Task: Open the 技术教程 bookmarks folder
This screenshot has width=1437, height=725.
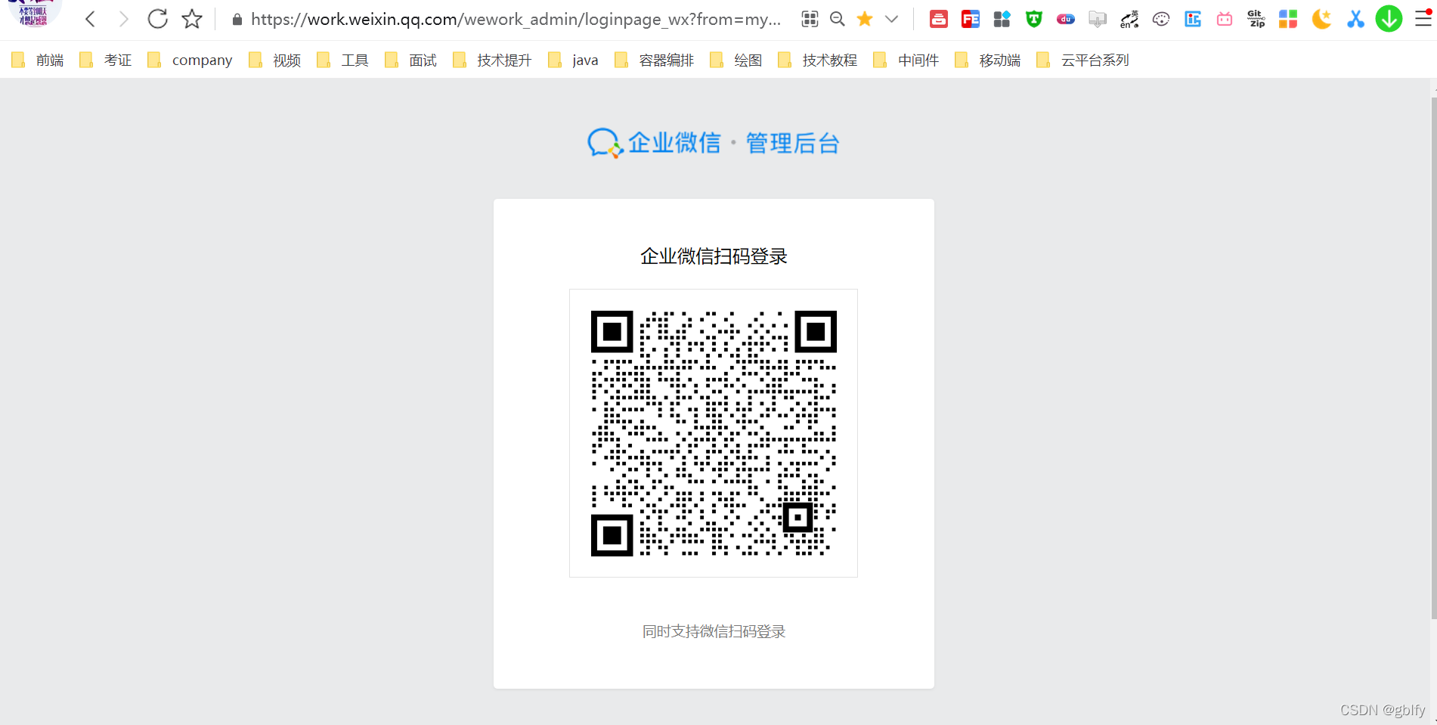Action: pos(818,60)
